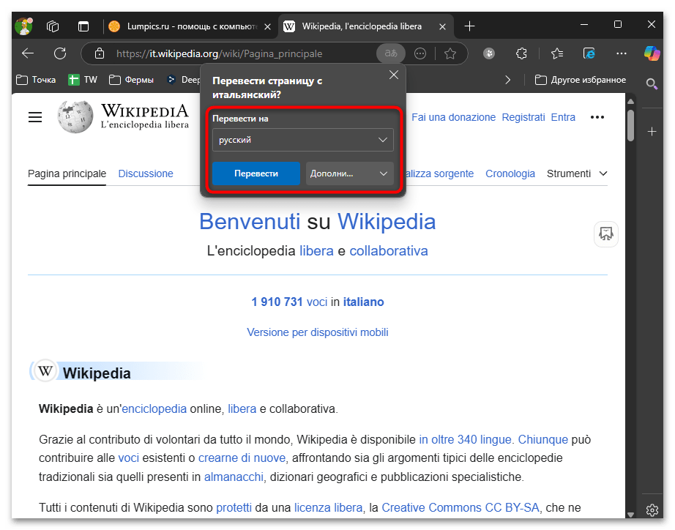The height and width of the screenshot is (530, 675).
Task: Open the TW bookmark
Action: pos(83,80)
